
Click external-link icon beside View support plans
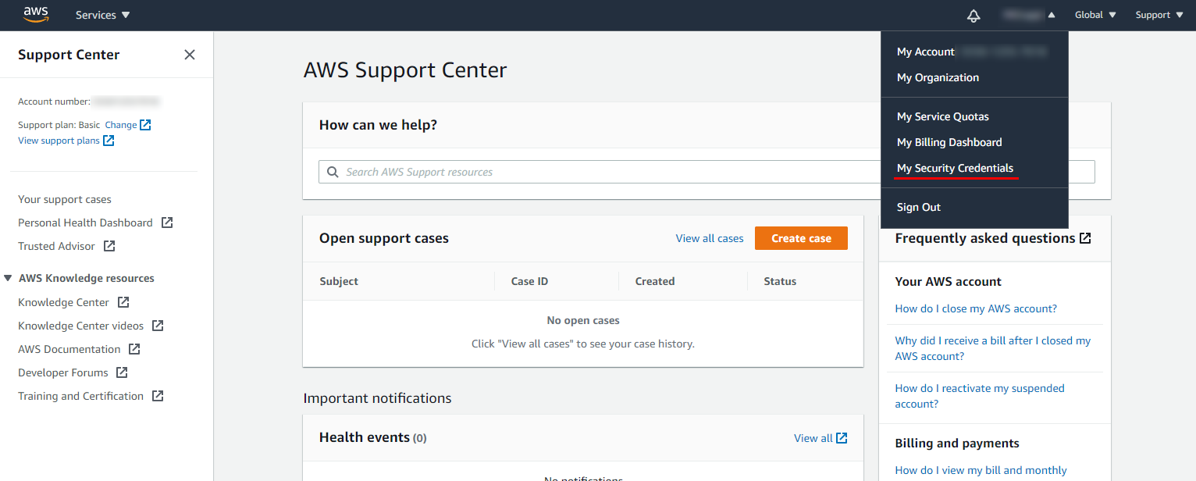click(x=109, y=141)
